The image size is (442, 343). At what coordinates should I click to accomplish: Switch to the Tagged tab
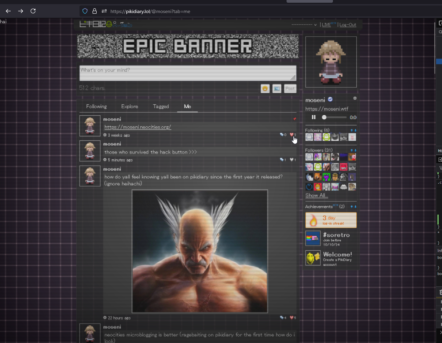point(161,106)
